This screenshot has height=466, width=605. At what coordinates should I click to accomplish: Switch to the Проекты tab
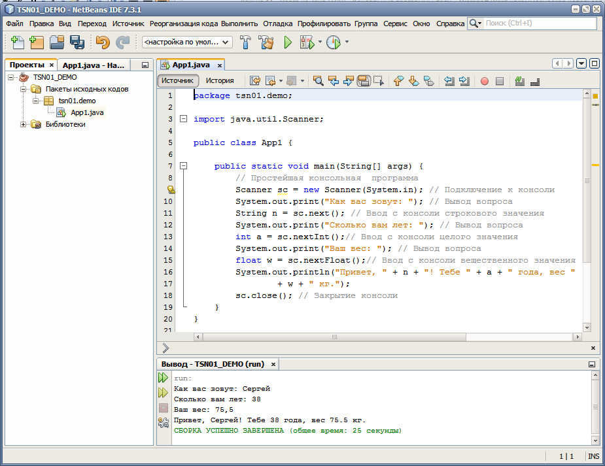[27, 65]
